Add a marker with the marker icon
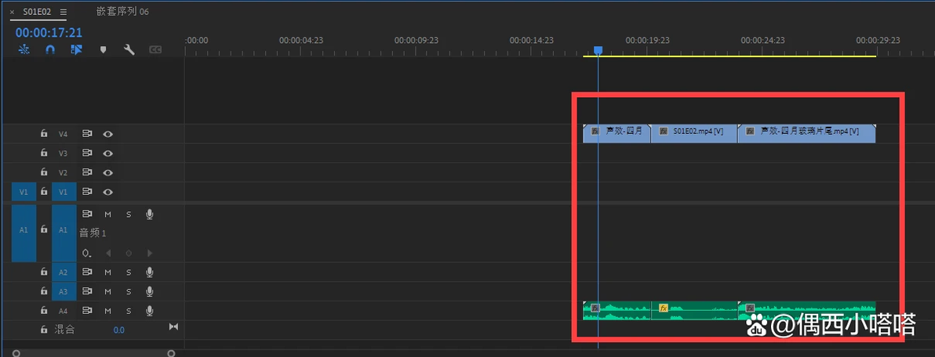 pyautogui.click(x=103, y=50)
